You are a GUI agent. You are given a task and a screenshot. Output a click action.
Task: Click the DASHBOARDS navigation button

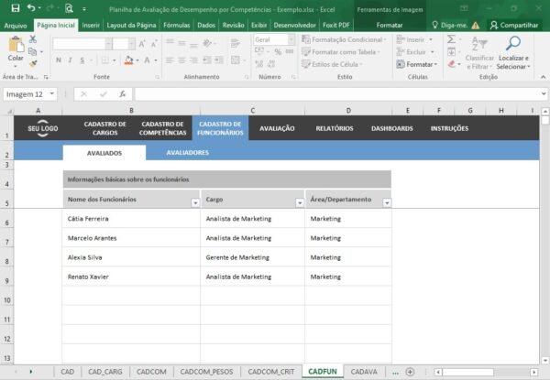coord(392,128)
